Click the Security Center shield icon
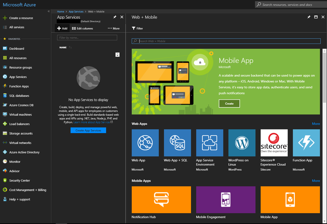 pyautogui.click(x=5, y=180)
